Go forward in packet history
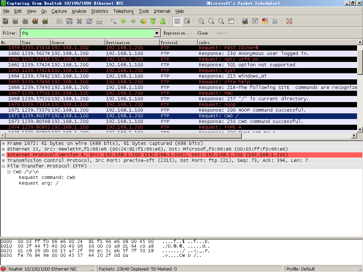 133,21
